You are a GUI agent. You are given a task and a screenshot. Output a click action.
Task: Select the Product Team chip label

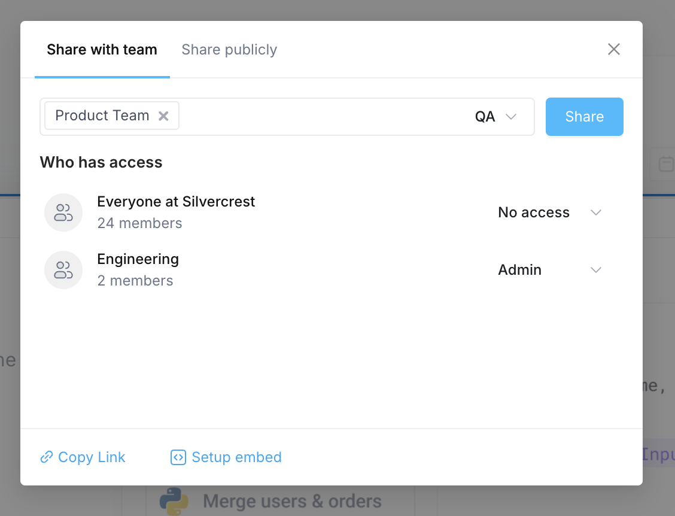click(x=102, y=115)
